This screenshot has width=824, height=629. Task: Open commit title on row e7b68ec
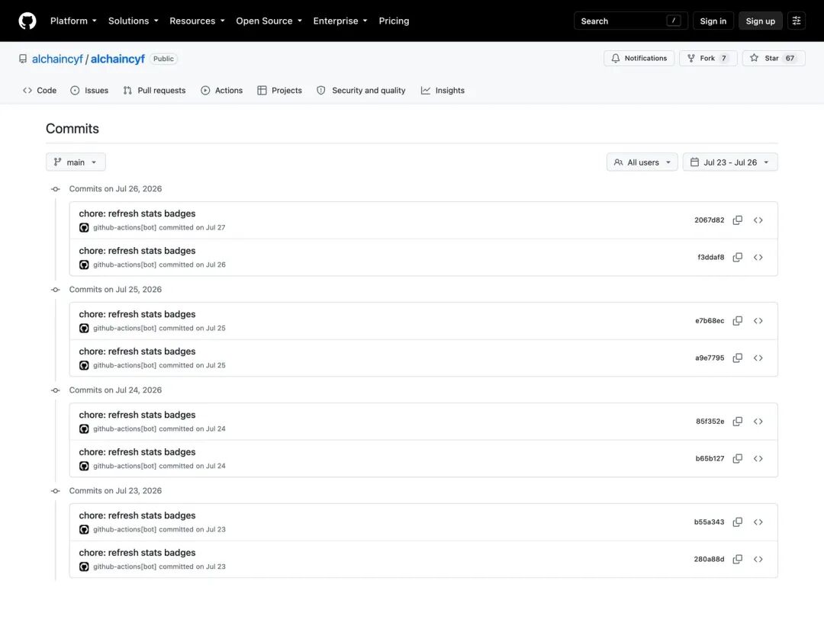pyautogui.click(x=137, y=314)
